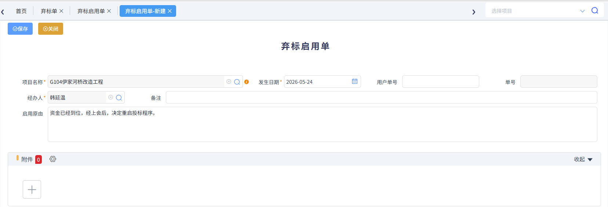The width and height of the screenshot is (608, 207).
Task: Click the 发生日期 date field
Action: tap(323, 82)
